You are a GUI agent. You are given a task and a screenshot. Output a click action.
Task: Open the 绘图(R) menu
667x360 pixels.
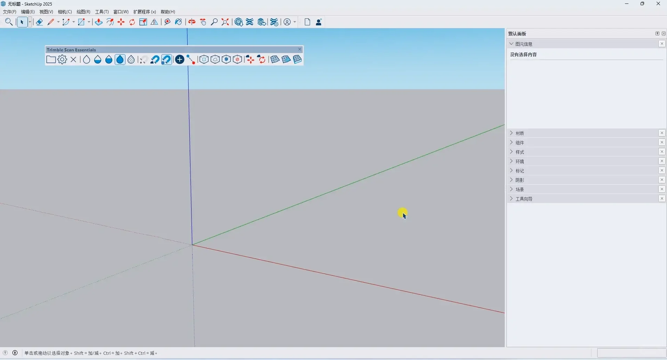tap(83, 12)
